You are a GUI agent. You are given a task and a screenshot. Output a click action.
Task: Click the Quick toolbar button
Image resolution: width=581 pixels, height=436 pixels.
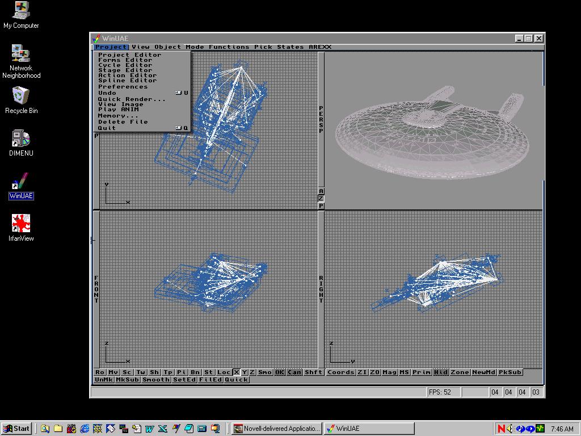237,380
